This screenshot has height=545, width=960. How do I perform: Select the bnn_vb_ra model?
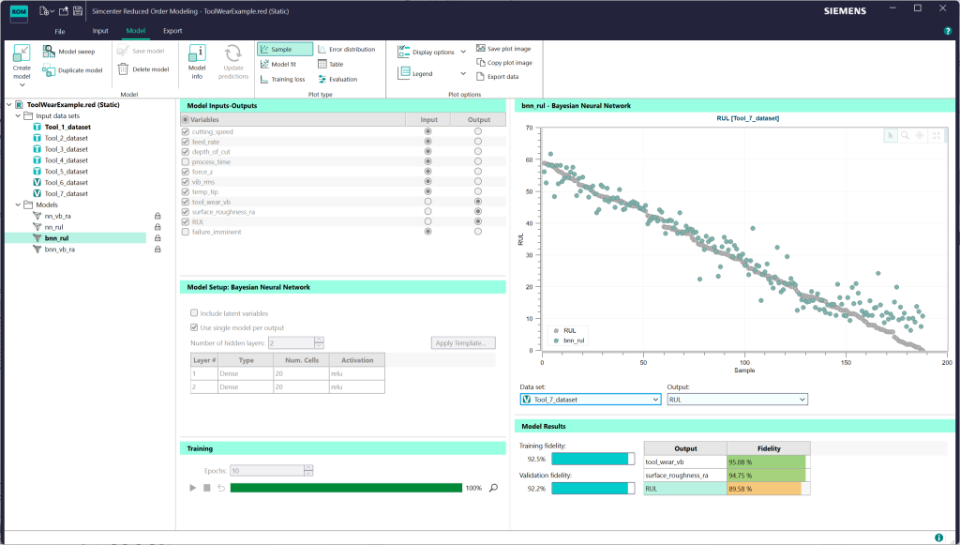pyautogui.click(x=60, y=250)
